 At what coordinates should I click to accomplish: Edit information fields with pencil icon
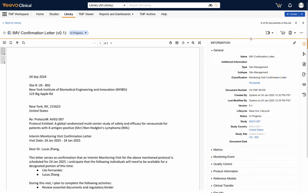[x=295, y=43]
